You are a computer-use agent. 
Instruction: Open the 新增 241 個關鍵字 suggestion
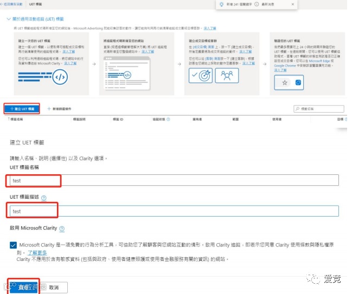click(239, 4)
